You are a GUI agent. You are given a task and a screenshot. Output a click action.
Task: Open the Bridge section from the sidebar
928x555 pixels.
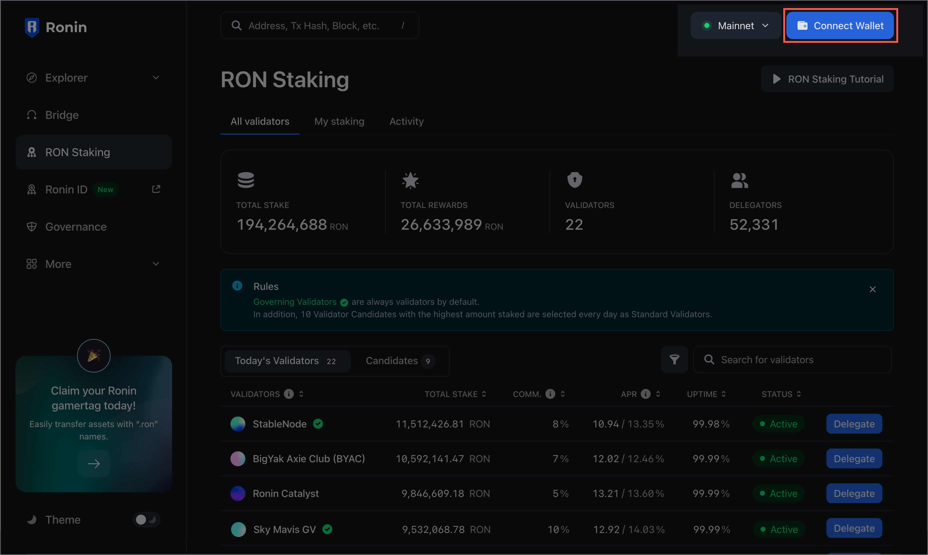coord(61,115)
